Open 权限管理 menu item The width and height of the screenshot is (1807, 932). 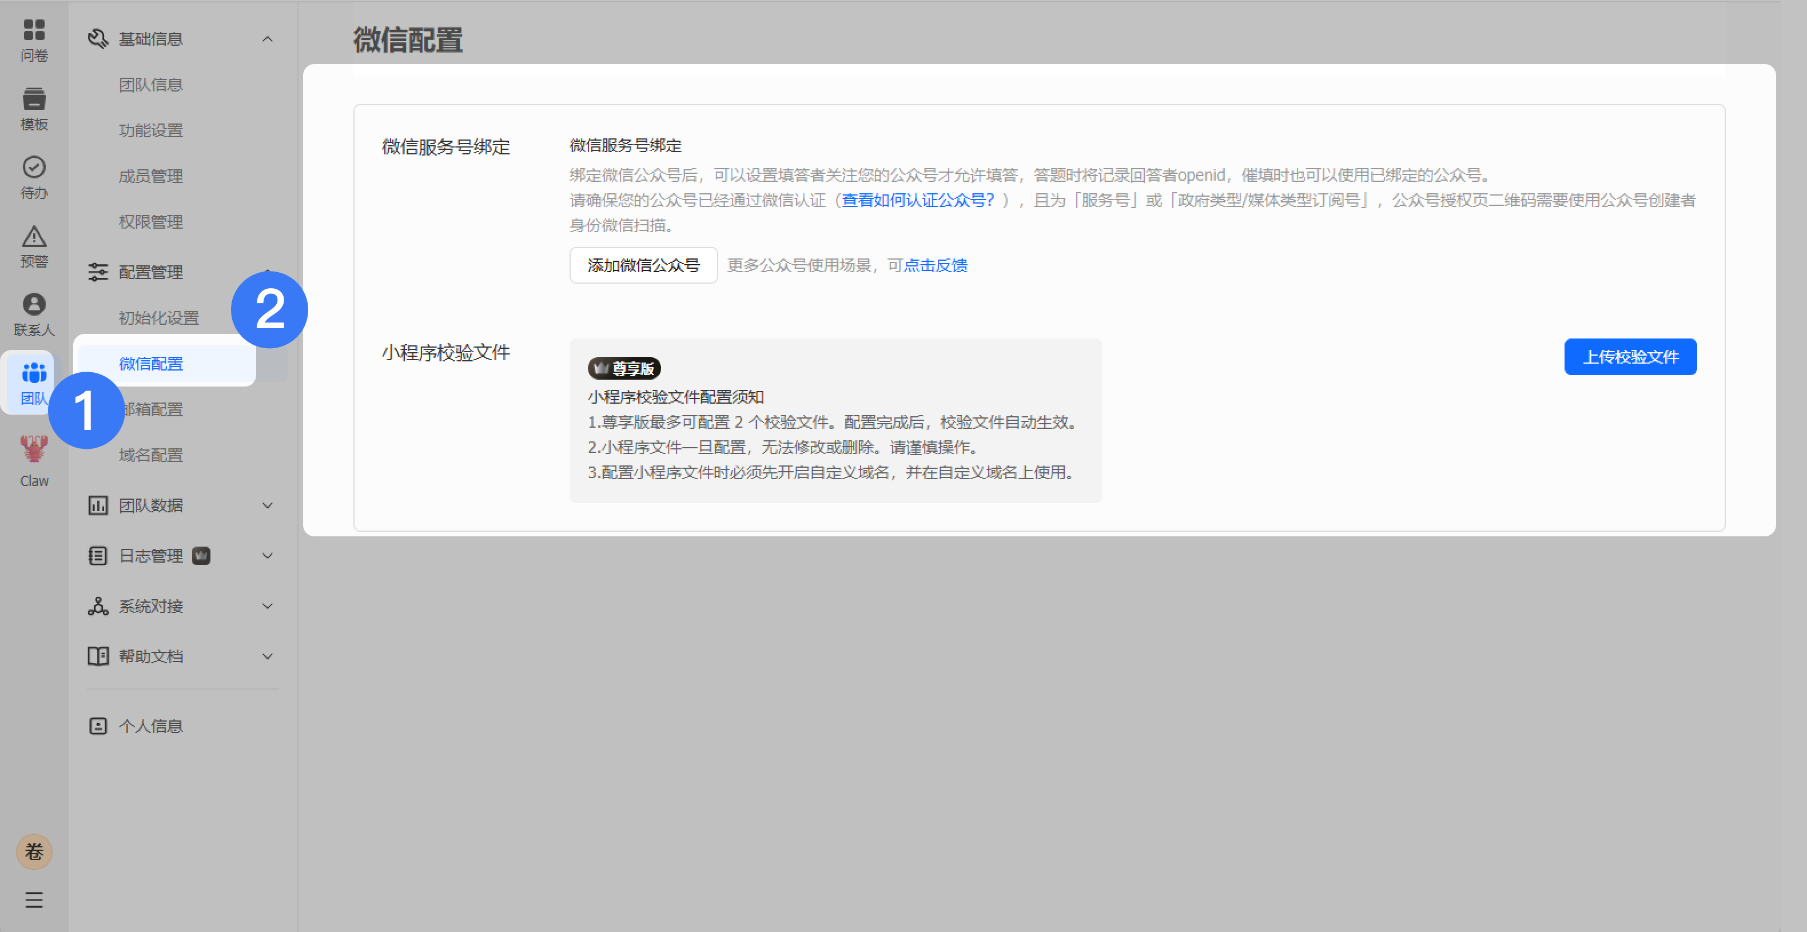(x=150, y=222)
